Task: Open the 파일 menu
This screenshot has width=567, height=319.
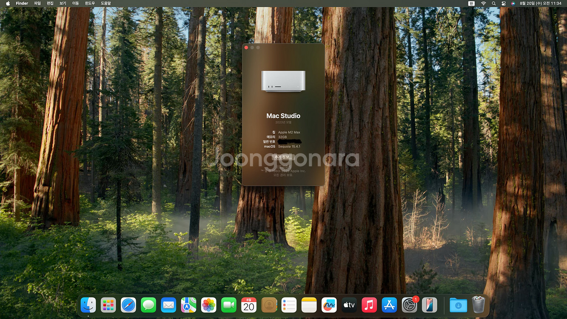Action: 37,3
